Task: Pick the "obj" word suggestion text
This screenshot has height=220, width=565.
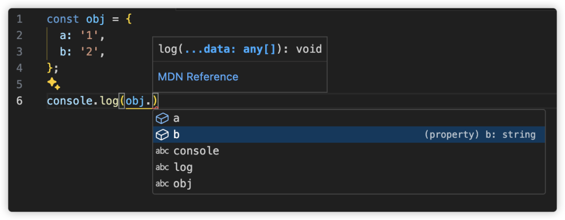Action: point(183,184)
